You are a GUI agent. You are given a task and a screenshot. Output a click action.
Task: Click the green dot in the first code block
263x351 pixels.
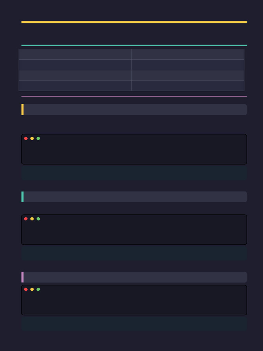tap(38, 138)
